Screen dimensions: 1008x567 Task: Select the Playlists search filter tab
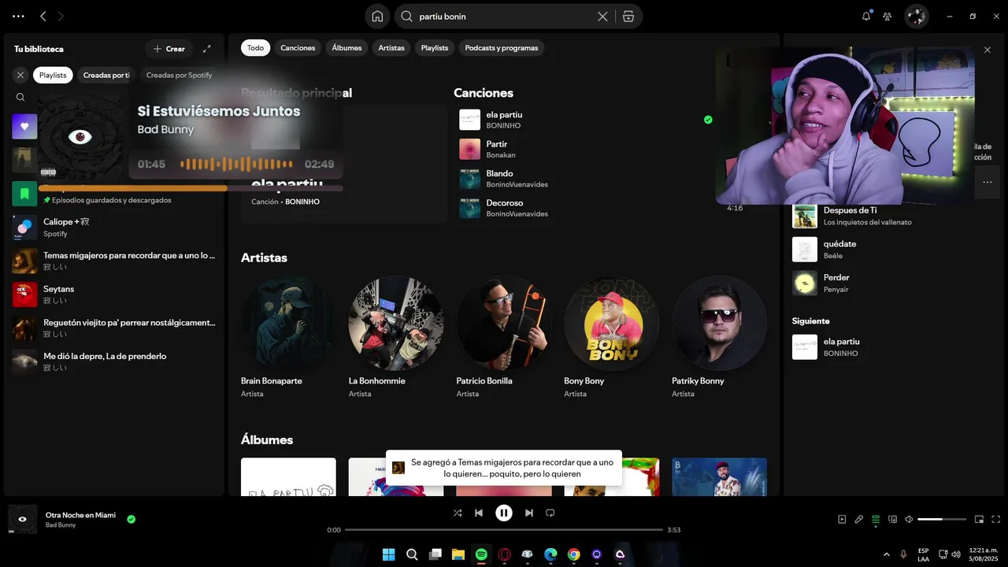[435, 48]
